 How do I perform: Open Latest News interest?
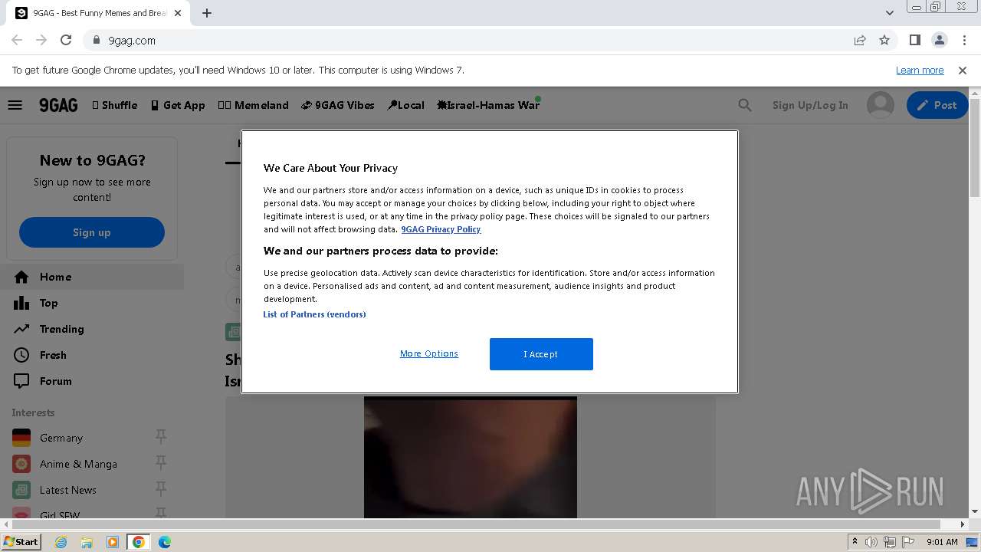(x=68, y=490)
